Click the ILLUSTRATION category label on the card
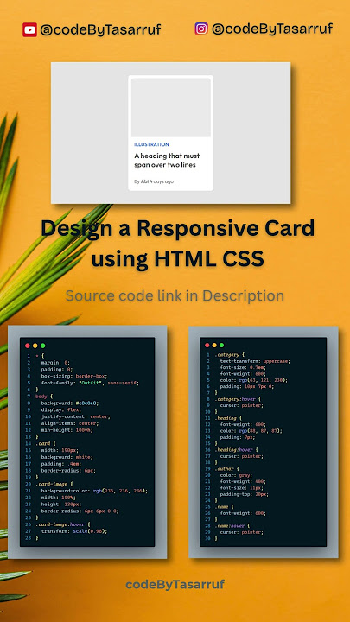This screenshot has height=622, width=350. 151,144
